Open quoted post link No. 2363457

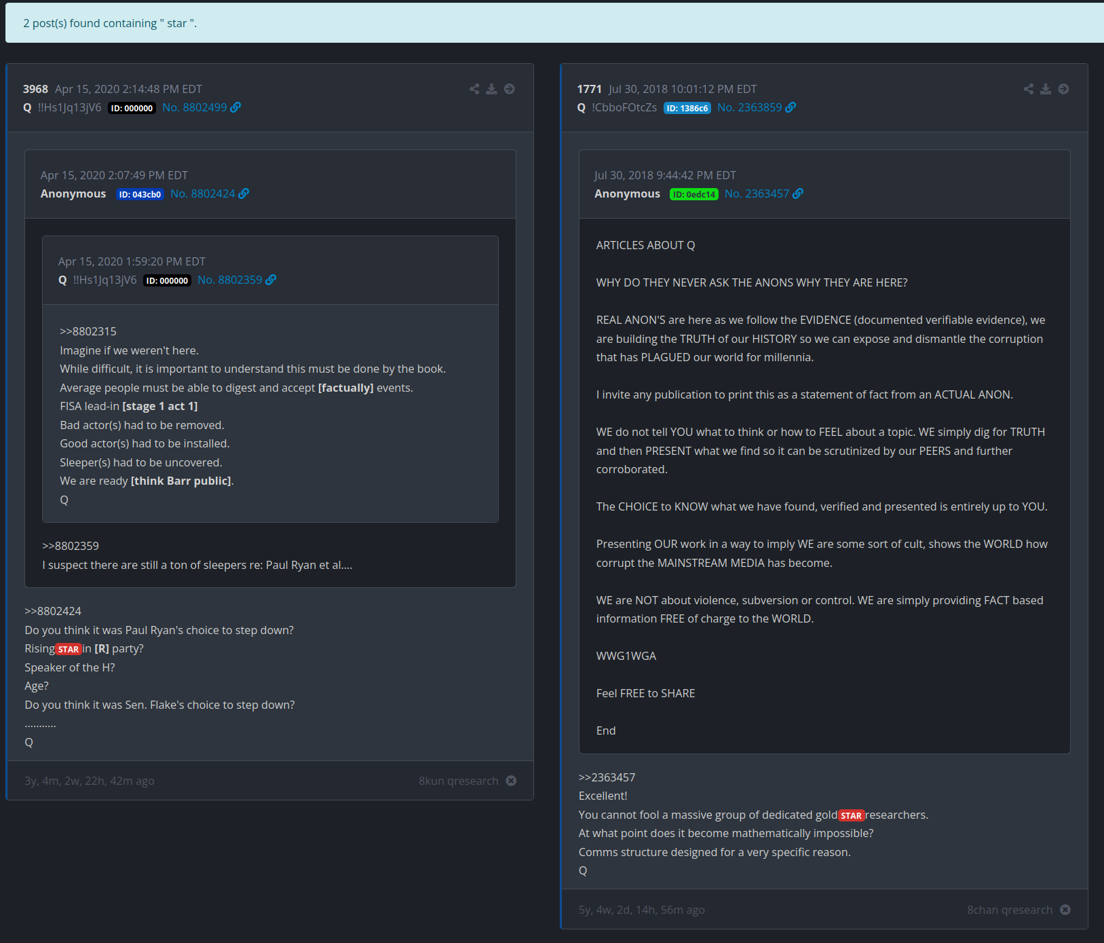tap(757, 193)
